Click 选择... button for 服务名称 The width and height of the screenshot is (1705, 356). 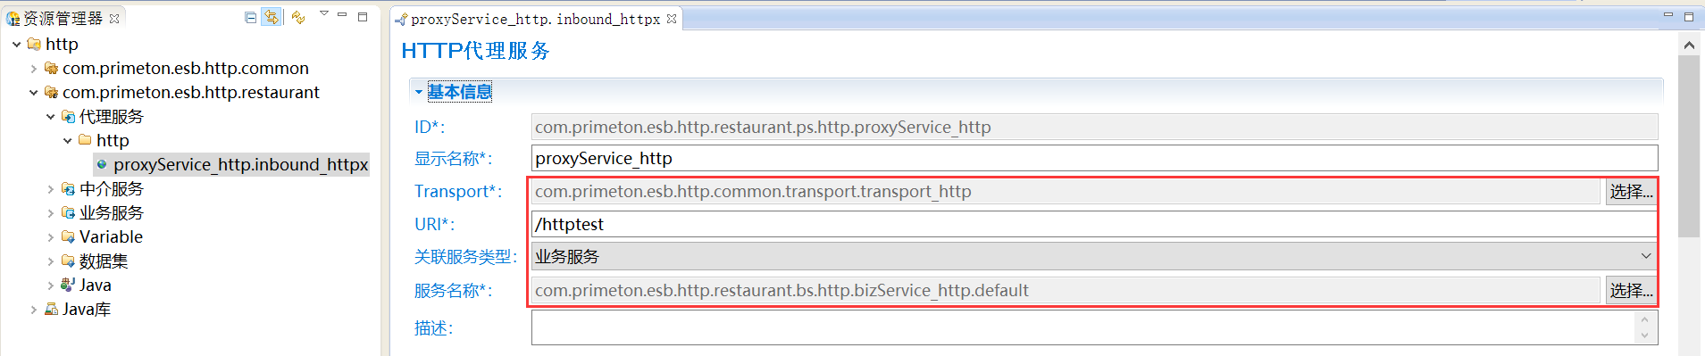coord(1631,290)
